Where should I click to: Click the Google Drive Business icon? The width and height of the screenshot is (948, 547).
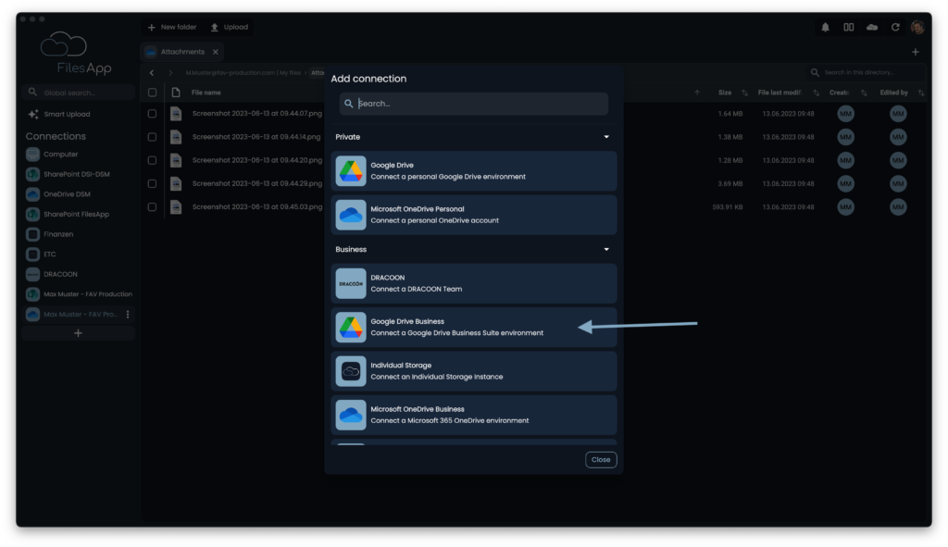[x=351, y=327]
